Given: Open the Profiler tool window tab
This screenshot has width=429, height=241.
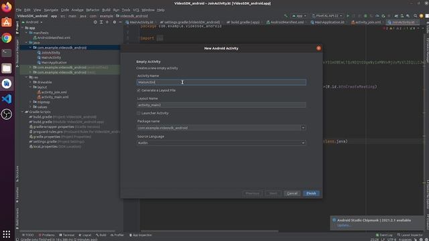Looking at the screenshot, I should click(x=117, y=235).
